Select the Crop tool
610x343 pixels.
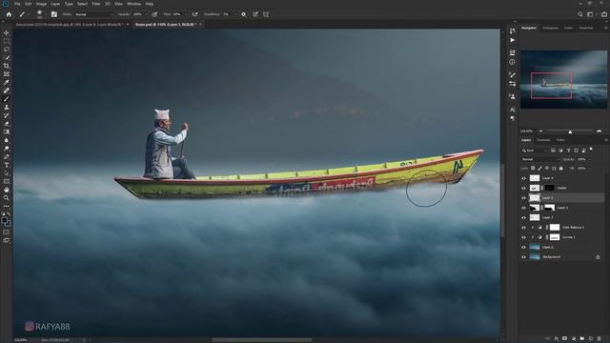pos(7,66)
